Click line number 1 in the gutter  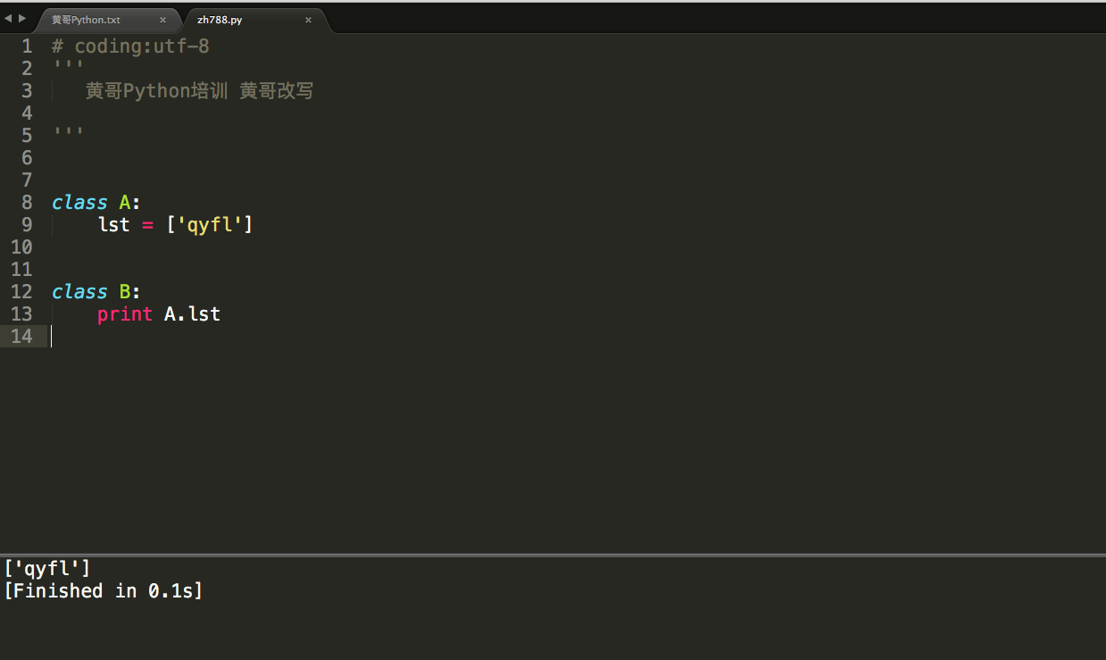click(26, 46)
